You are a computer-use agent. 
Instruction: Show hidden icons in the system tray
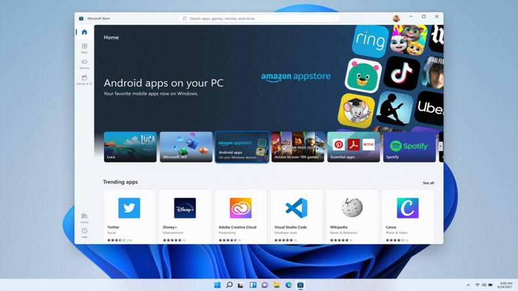tap(468, 285)
